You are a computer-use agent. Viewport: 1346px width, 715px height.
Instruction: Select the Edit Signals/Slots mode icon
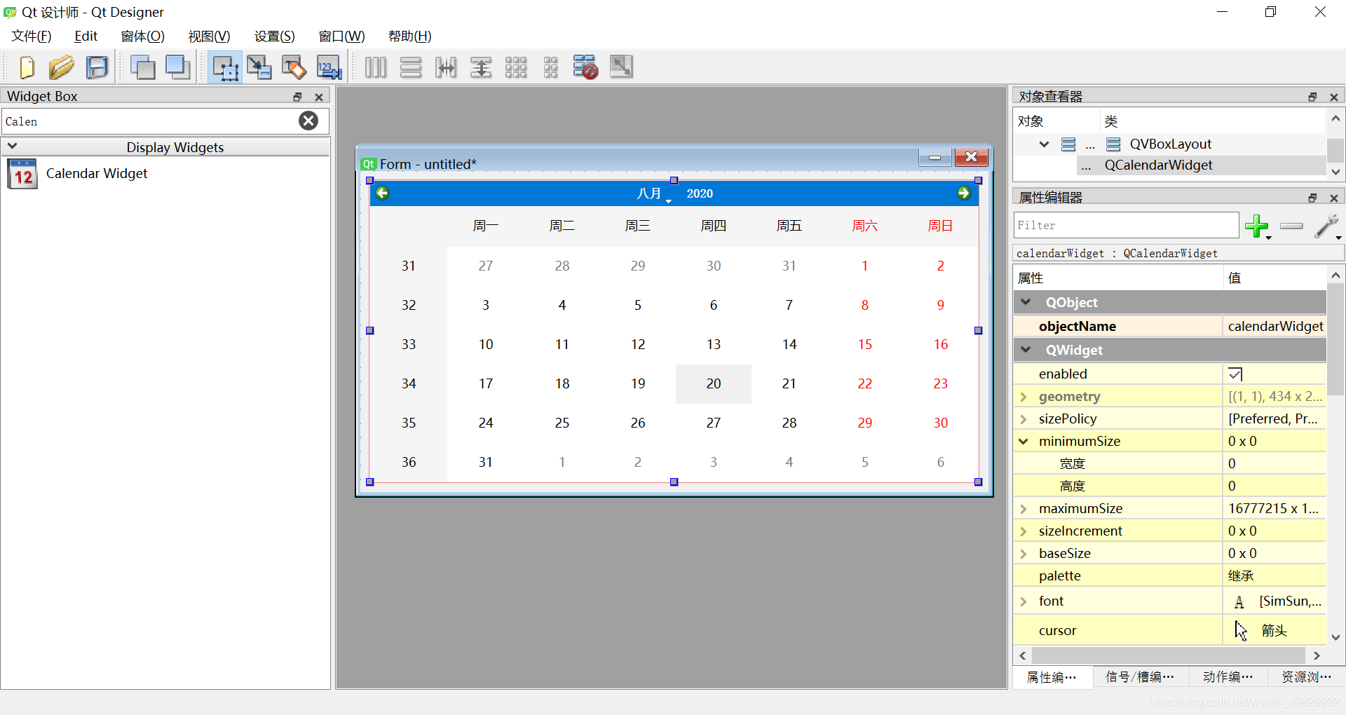click(259, 67)
